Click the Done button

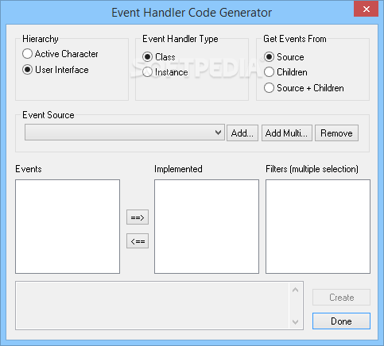tap(341, 321)
